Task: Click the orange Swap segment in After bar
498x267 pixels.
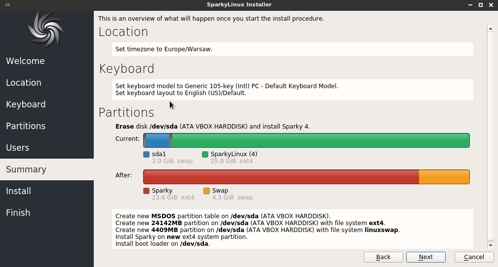Action: 444,177
